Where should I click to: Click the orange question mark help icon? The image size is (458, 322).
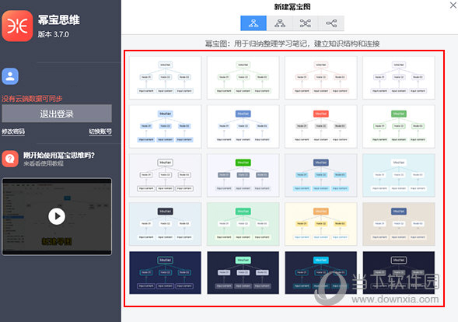point(10,159)
